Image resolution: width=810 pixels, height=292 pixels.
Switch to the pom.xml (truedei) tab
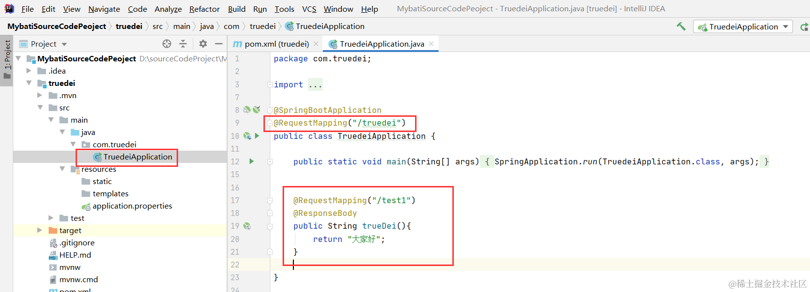(x=277, y=44)
